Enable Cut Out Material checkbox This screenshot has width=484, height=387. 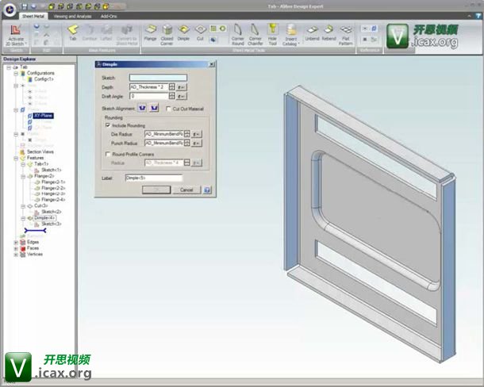click(x=169, y=109)
